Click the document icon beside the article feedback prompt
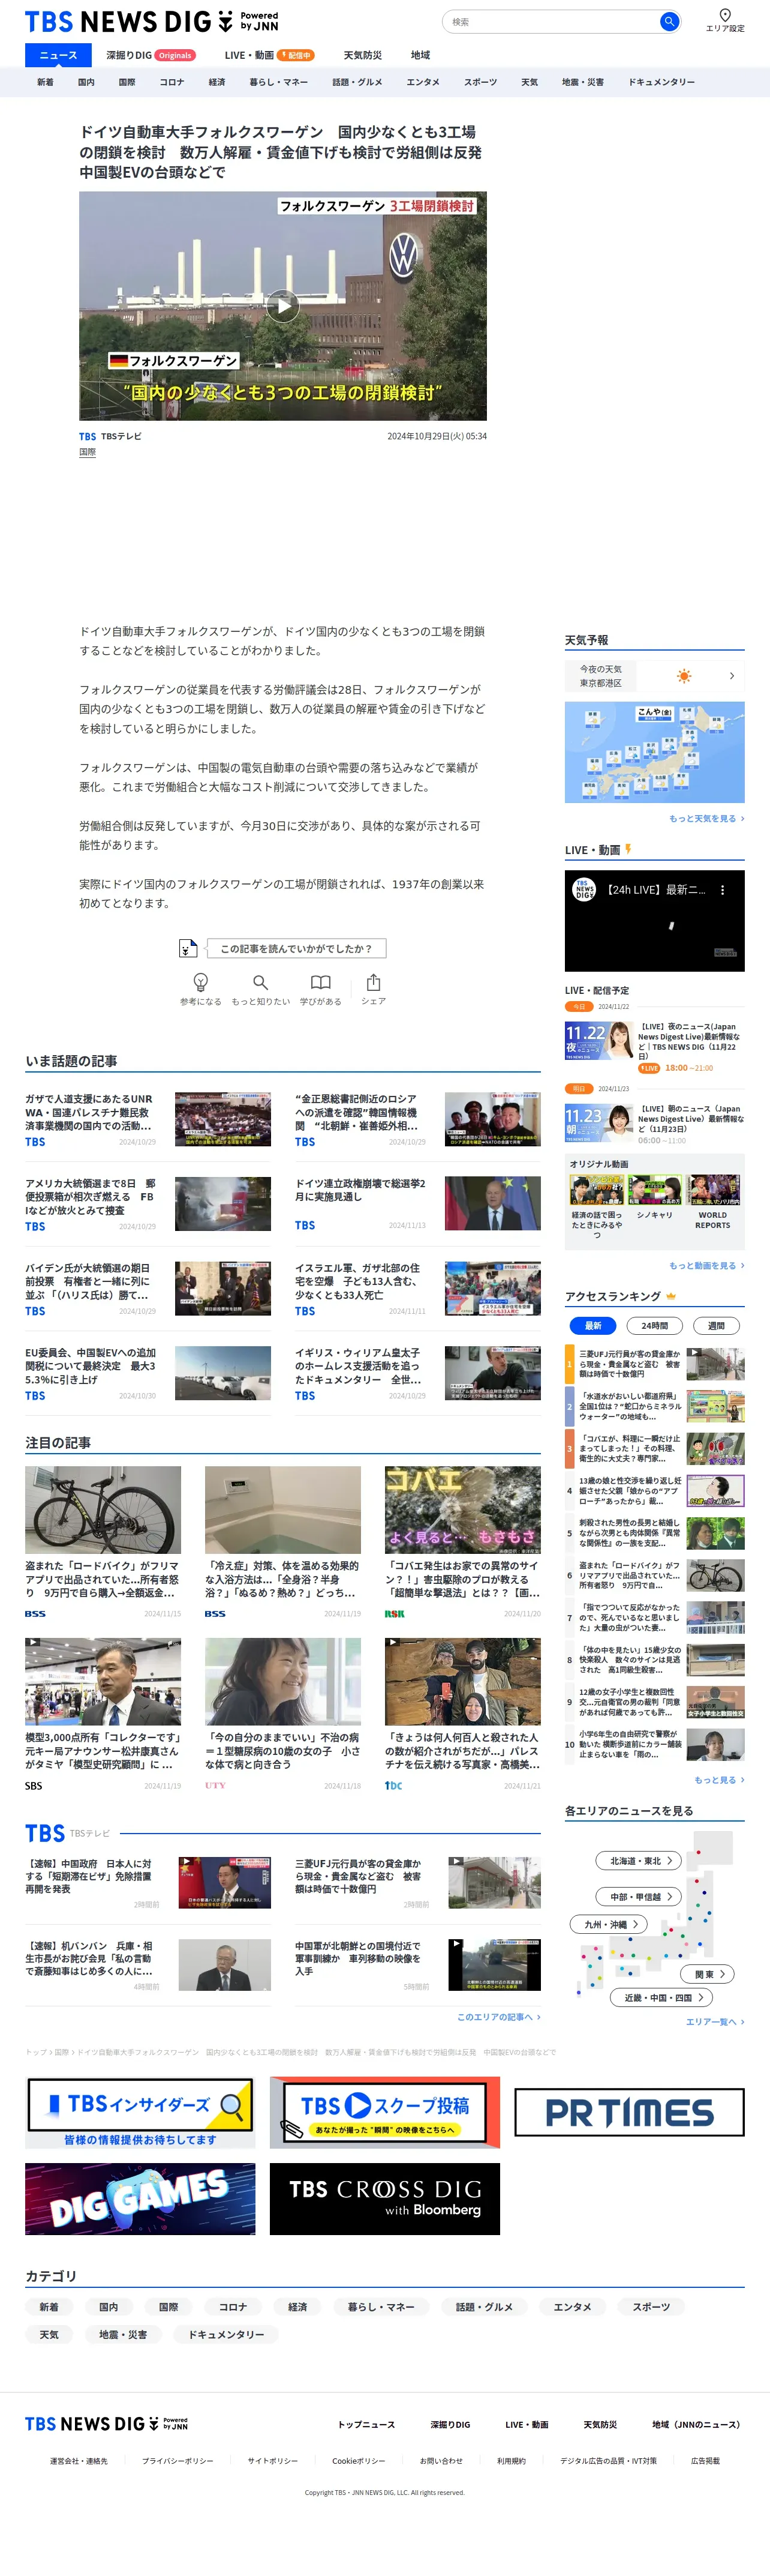 click(x=187, y=948)
